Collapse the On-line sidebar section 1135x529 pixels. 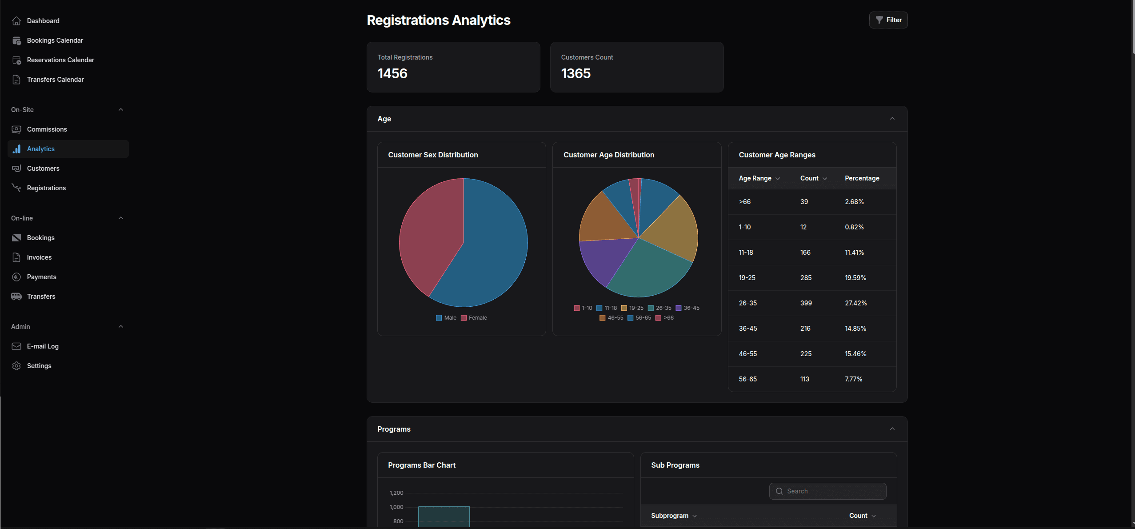[120, 218]
